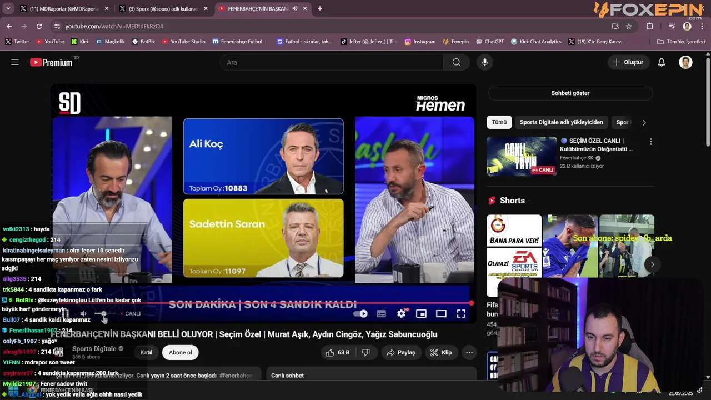Select Sports Digitale adlı yükleyiciden chip
The image size is (711, 400).
[561, 122]
